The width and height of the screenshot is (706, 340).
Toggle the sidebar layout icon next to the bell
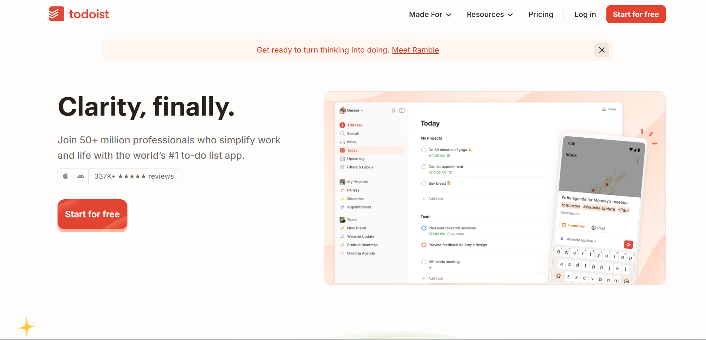402,110
